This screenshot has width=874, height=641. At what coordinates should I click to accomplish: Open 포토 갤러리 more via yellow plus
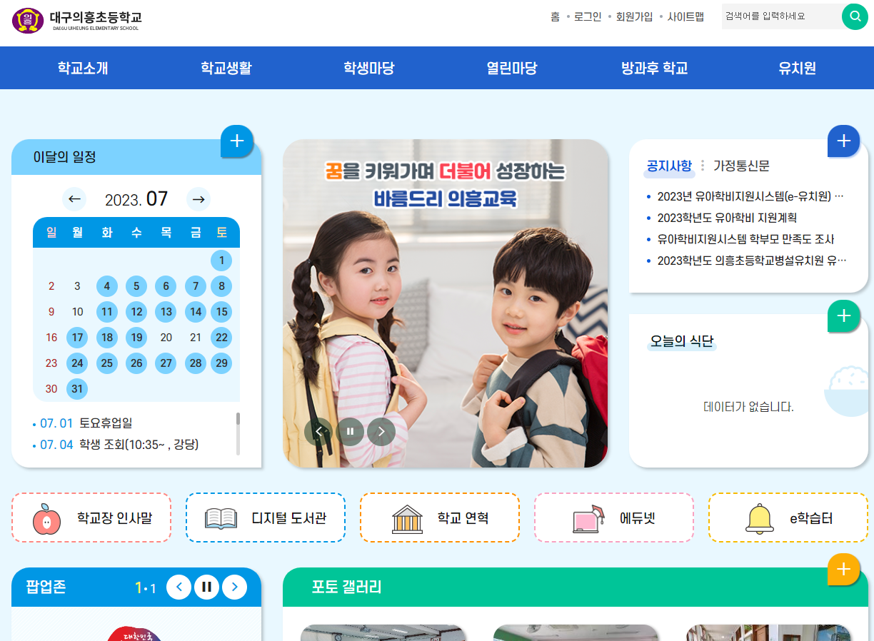[x=843, y=569]
